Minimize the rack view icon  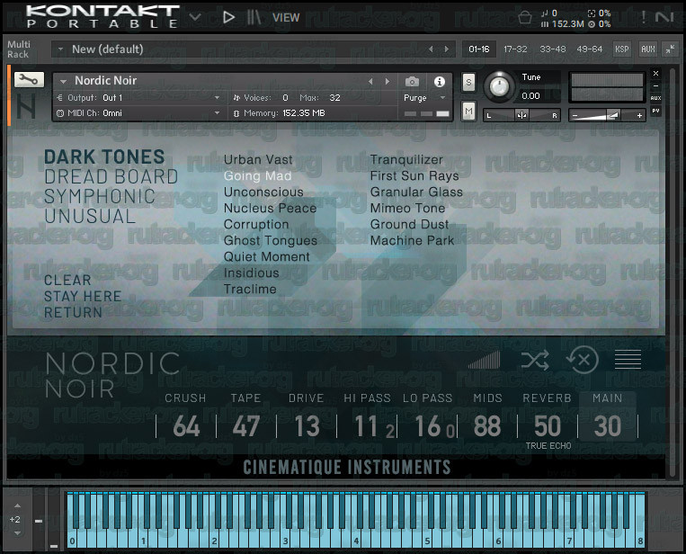670,49
